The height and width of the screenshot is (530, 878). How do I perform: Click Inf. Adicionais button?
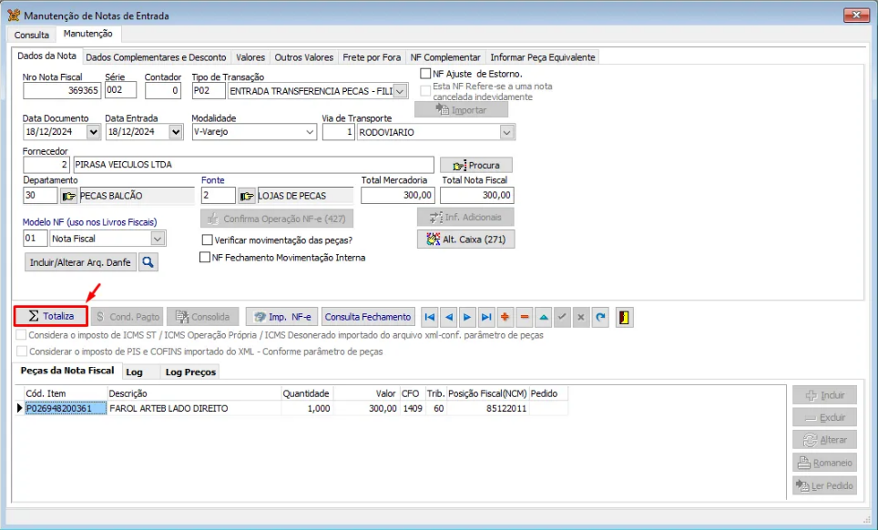coord(466,217)
